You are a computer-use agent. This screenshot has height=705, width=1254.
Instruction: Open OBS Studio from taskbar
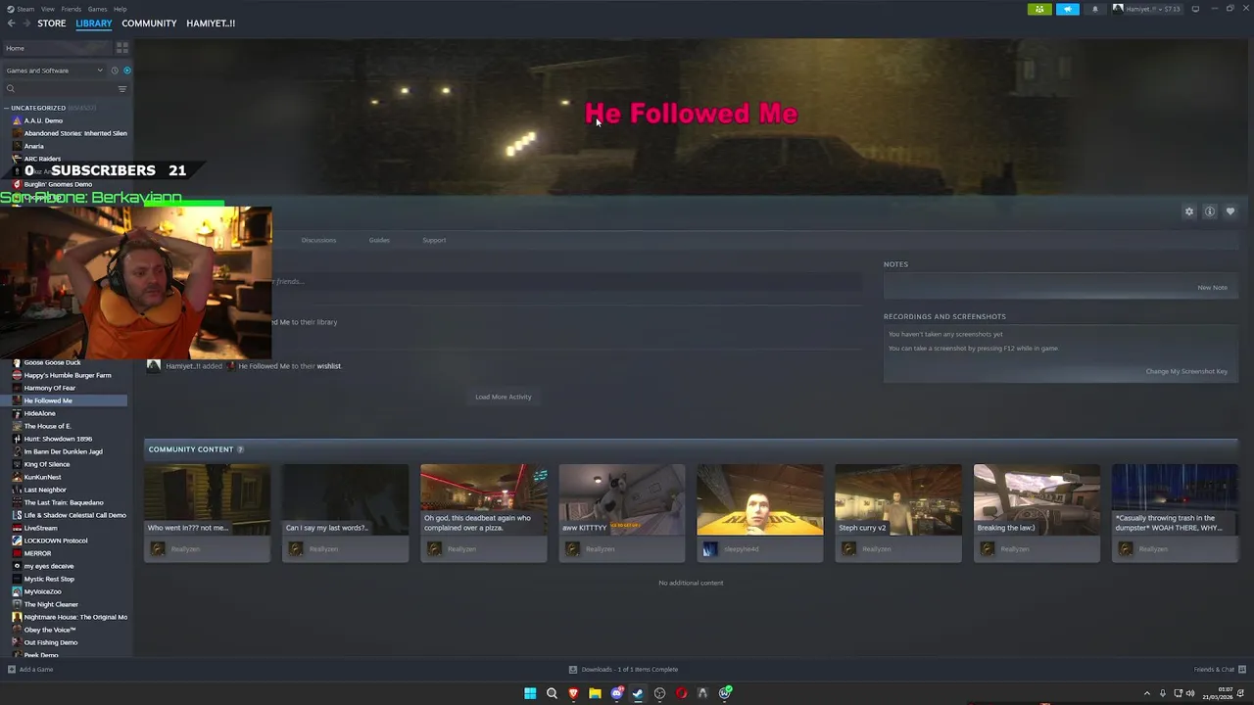pyautogui.click(x=659, y=693)
